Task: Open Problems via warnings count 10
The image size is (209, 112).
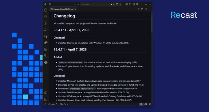Action: point(66,104)
